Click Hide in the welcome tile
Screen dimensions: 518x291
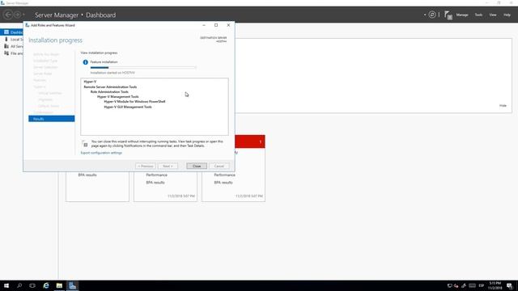coord(503,106)
